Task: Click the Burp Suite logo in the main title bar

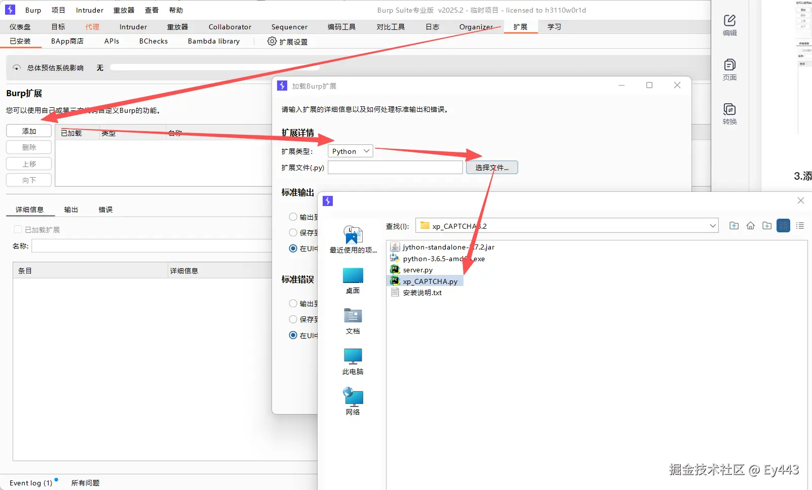Action: click(x=10, y=10)
